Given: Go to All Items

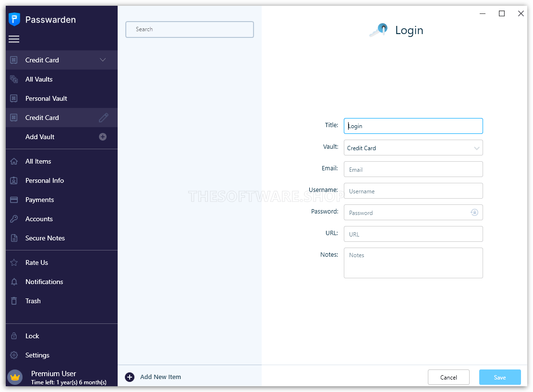Looking at the screenshot, I should [x=38, y=161].
